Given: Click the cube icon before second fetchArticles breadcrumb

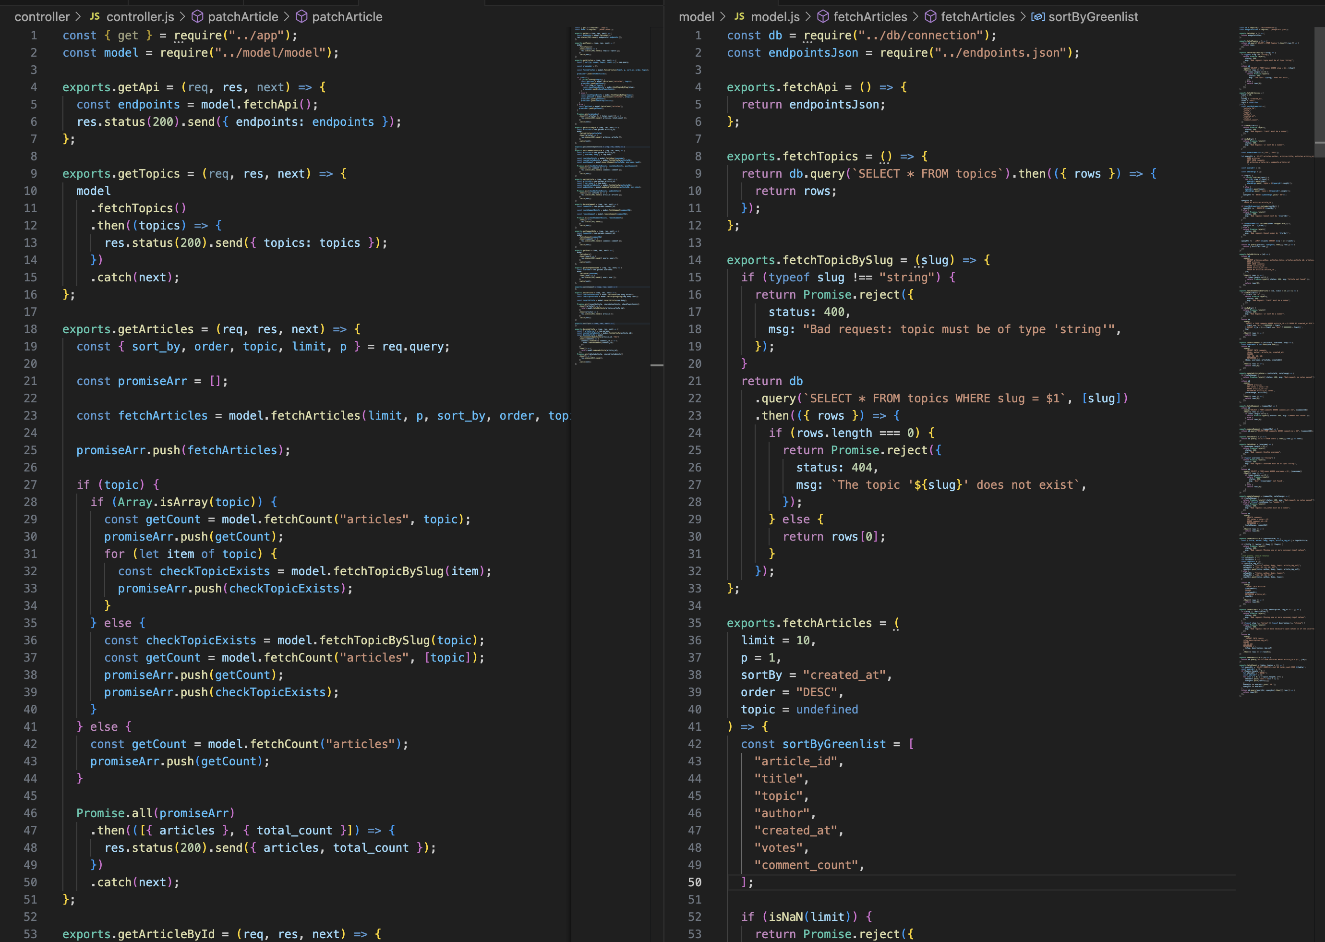Looking at the screenshot, I should [x=930, y=17].
